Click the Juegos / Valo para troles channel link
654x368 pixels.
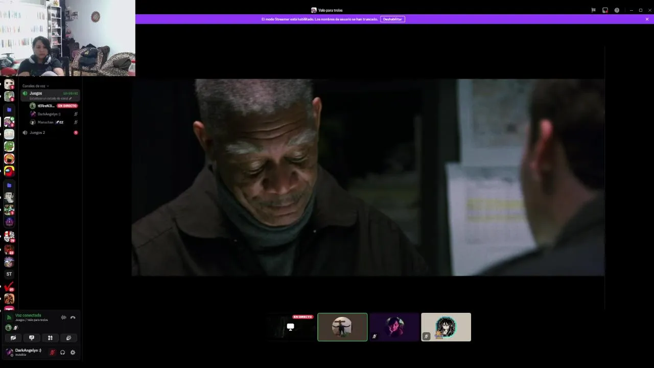[x=32, y=320]
